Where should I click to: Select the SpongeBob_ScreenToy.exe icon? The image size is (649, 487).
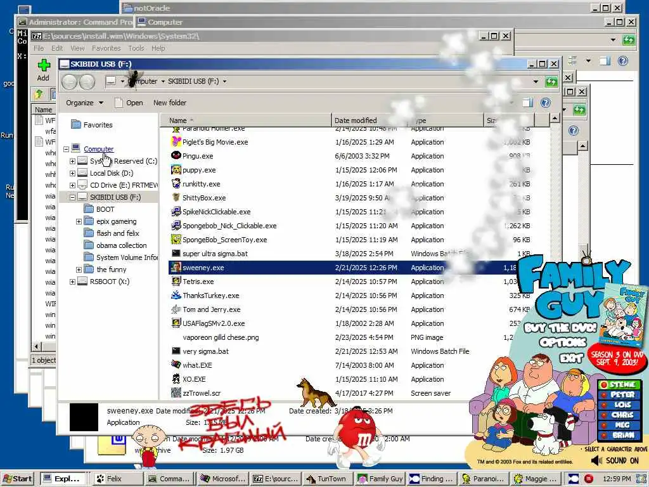(176, 239)
